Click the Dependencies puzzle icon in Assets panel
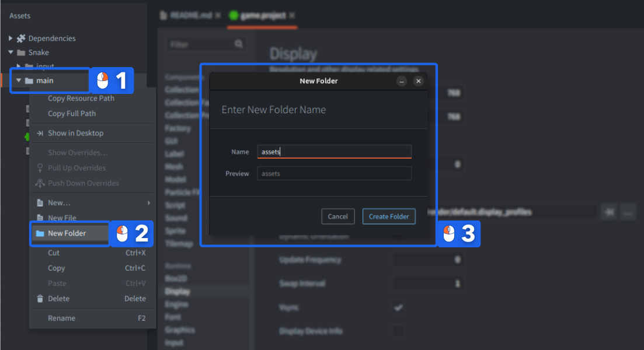The width and height of the screenshot is (644, 350). pos(21,38)
